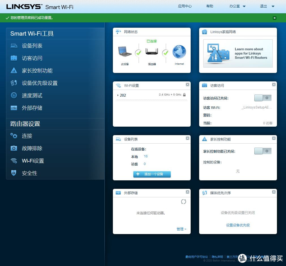Click the 网络状态 widget header icon
Screen dimensions: 286x266
(x=118, y=32)
